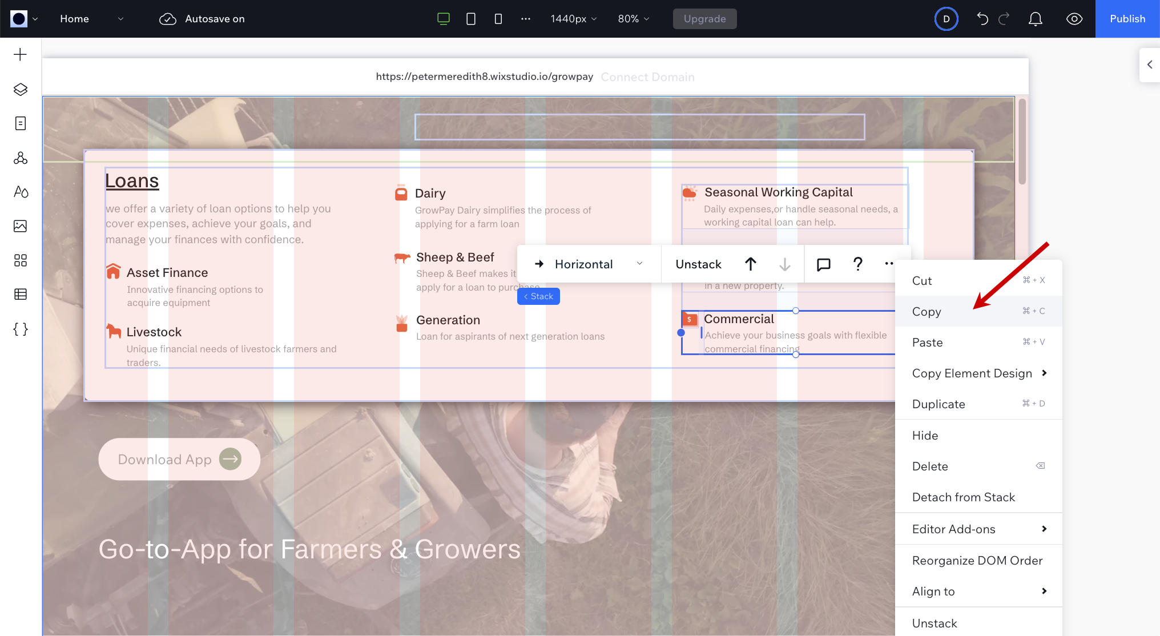Open the Pages panel icon
This screenshot has width=1160, height=636.
(x=21, y=123)
